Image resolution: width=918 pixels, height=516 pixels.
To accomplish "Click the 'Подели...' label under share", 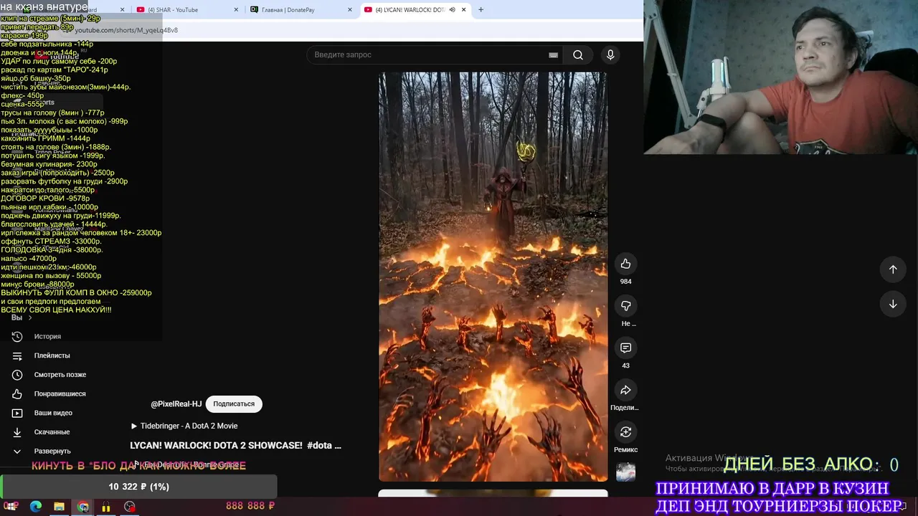I will [x=625, y=408].
